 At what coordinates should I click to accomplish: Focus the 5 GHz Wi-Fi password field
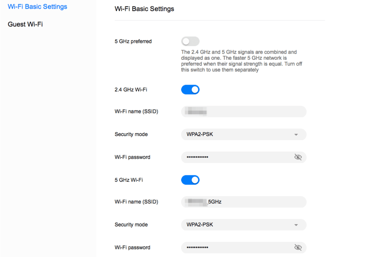pos(236,248)
